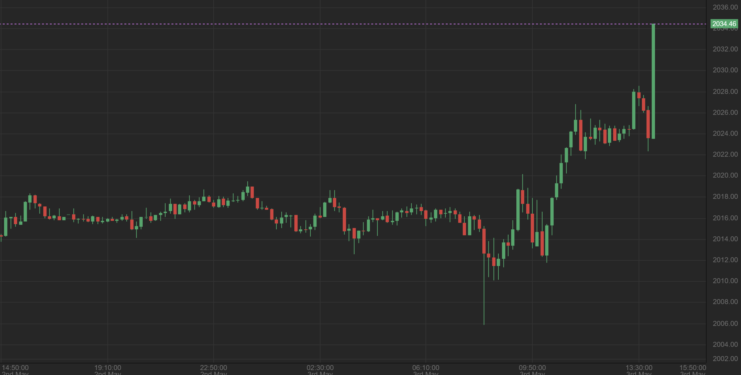This screenshot has height=375, width=741.
Task: Click the 13:30:00 time axis label
Action: click(x=639, y=368)
